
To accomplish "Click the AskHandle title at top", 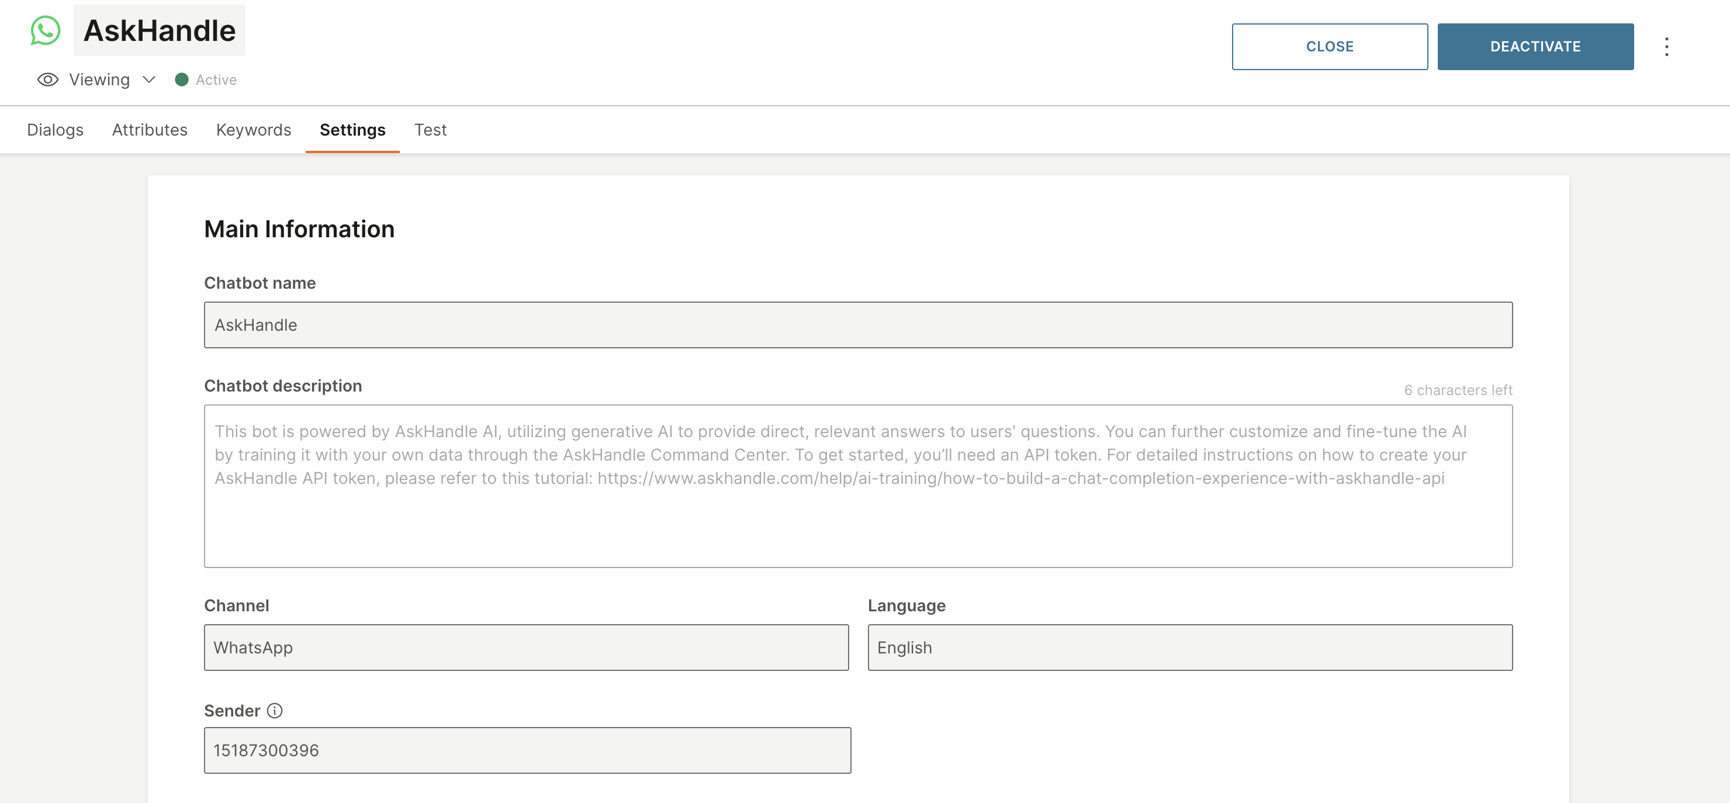I will [x=159, y=31].
